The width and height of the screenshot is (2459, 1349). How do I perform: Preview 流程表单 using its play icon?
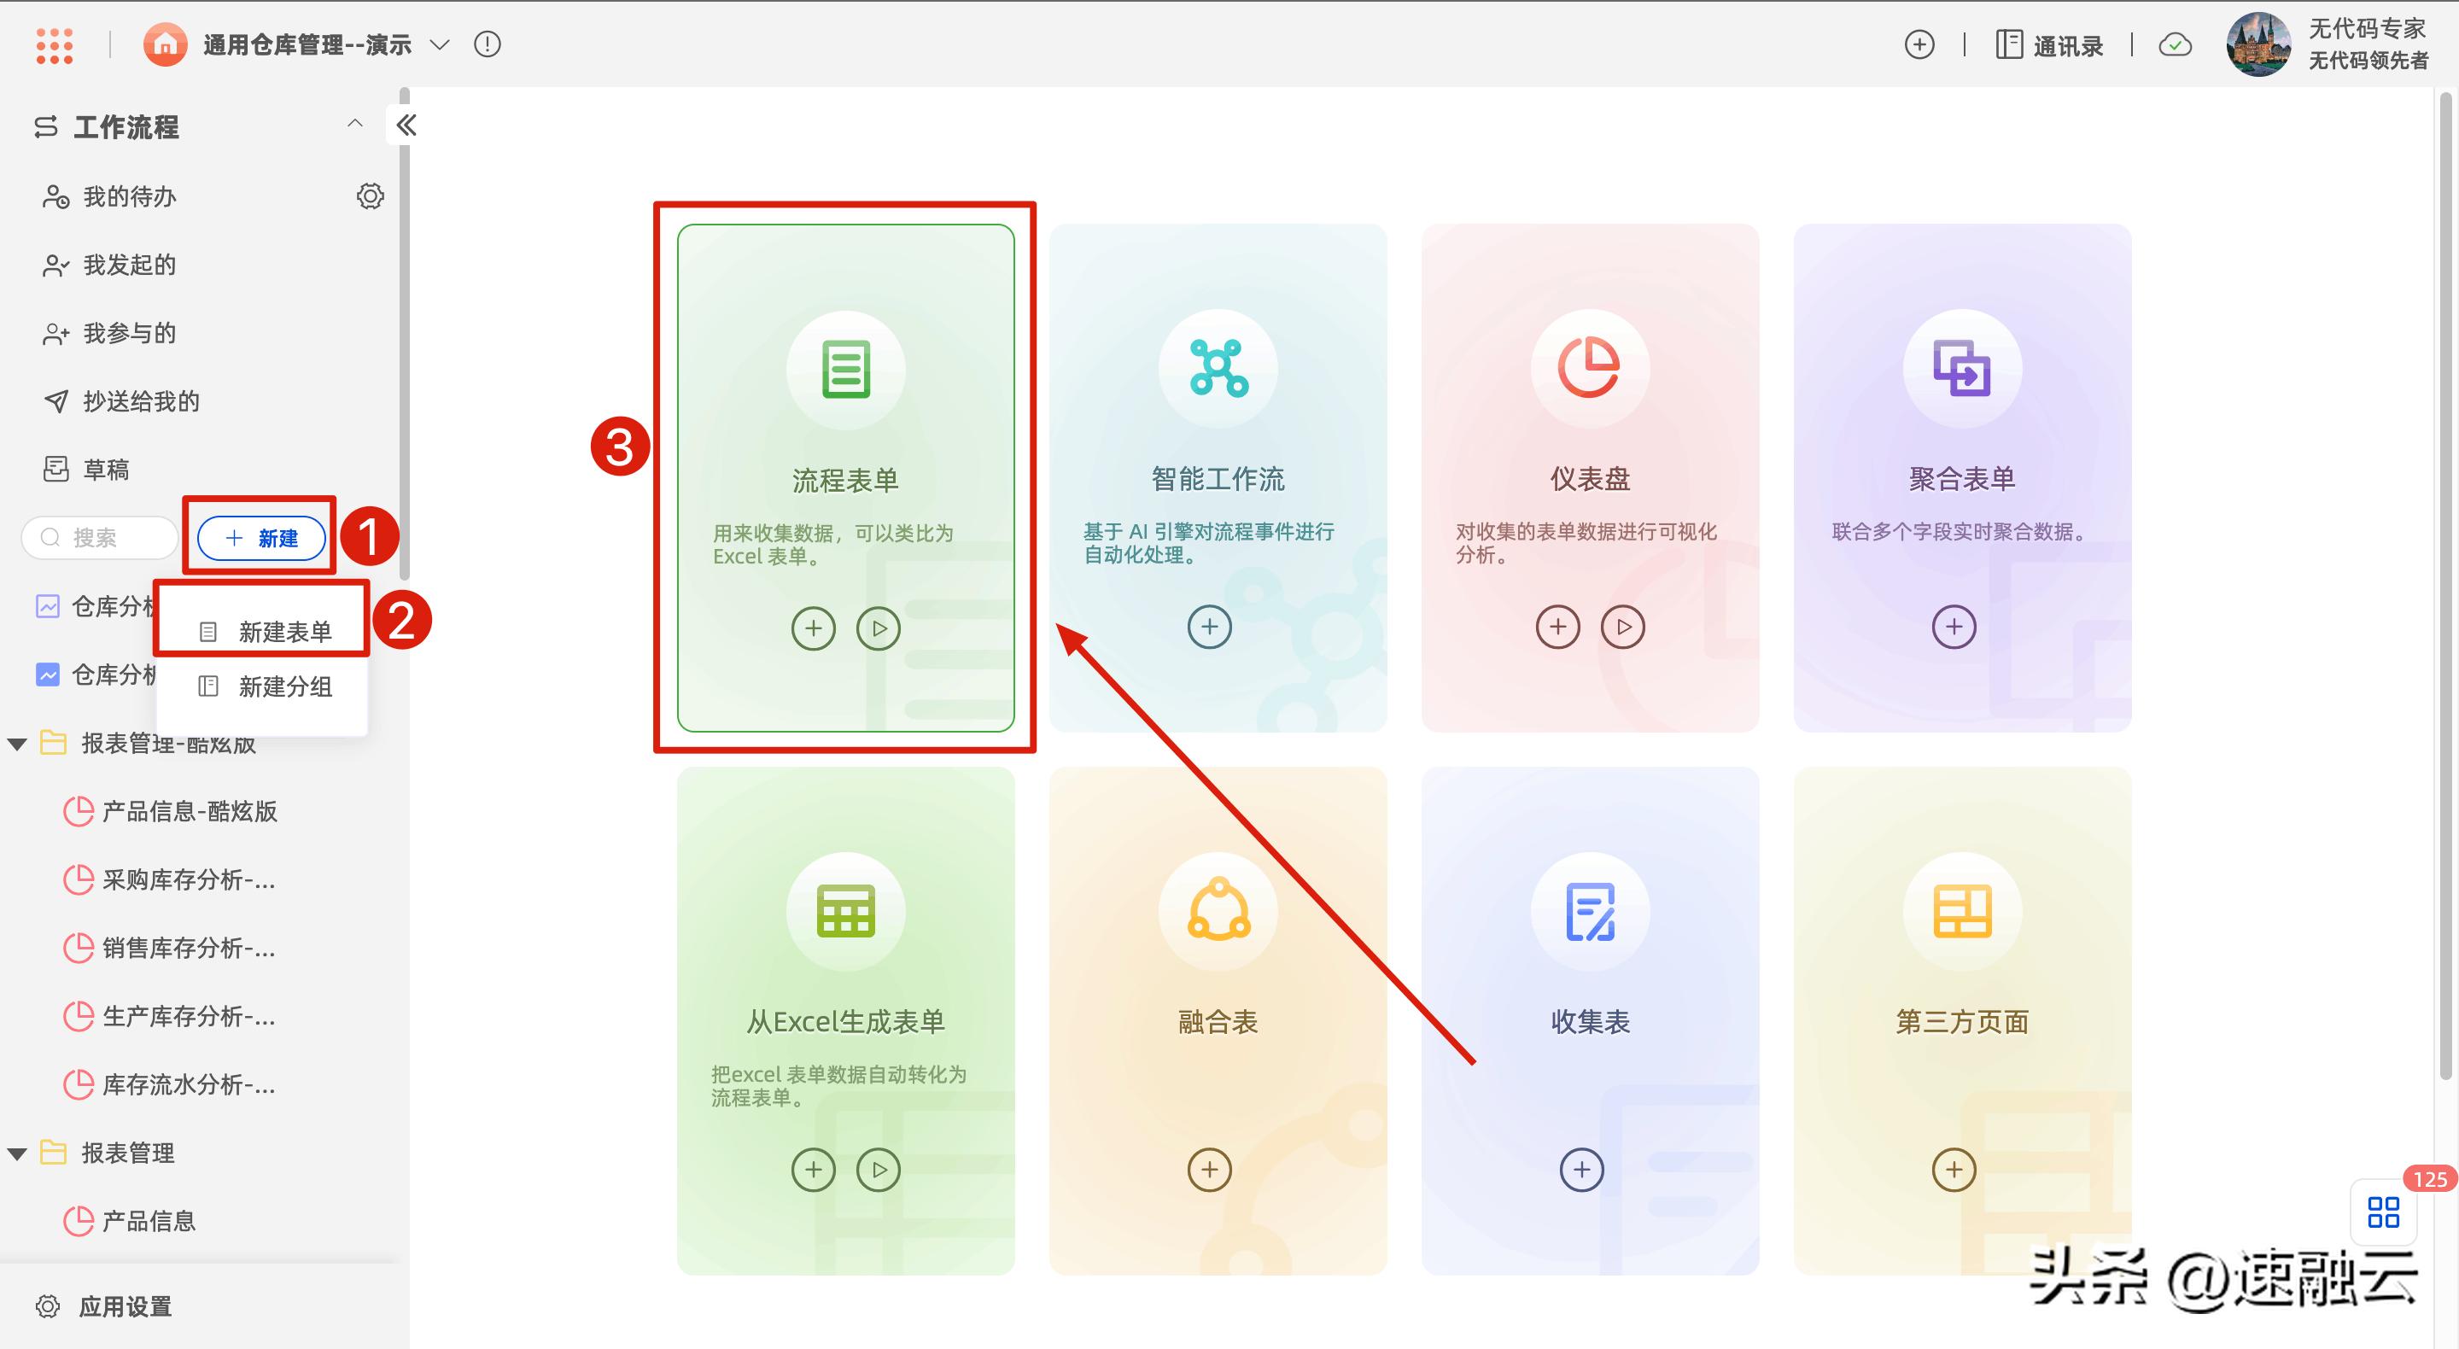(879, 628)
